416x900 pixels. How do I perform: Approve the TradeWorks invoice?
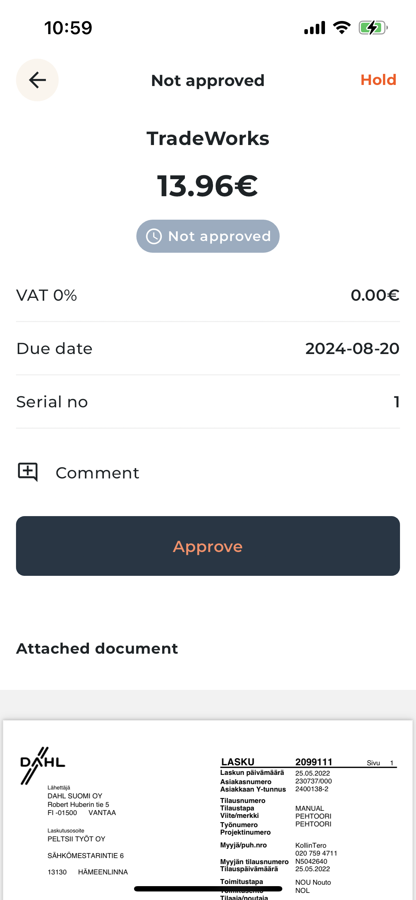tap(208, 546)
